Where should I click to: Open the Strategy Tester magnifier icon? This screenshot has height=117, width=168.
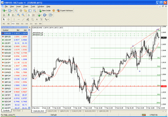[34, 10]
